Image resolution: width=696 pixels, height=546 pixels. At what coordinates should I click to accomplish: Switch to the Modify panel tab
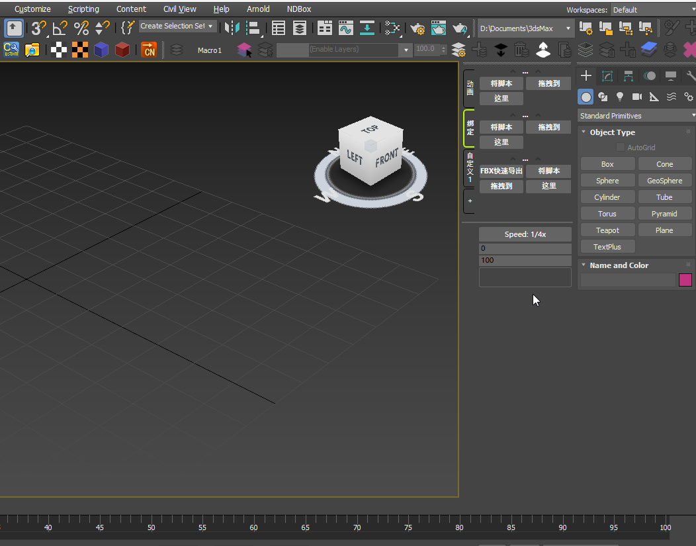(x=607, y=76)
